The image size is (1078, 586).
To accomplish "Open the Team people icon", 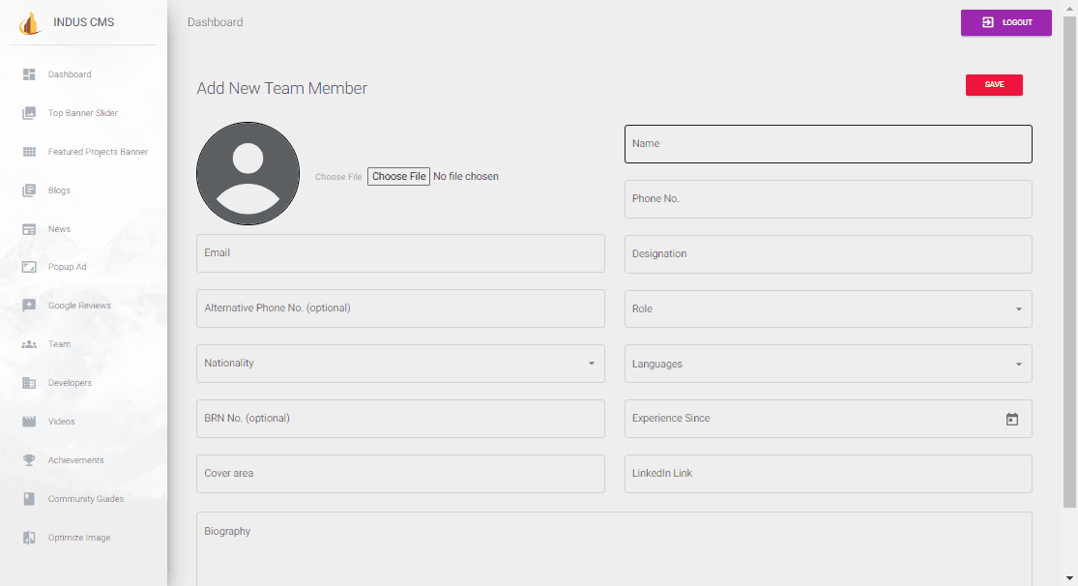I will click(x=29, y=344).
